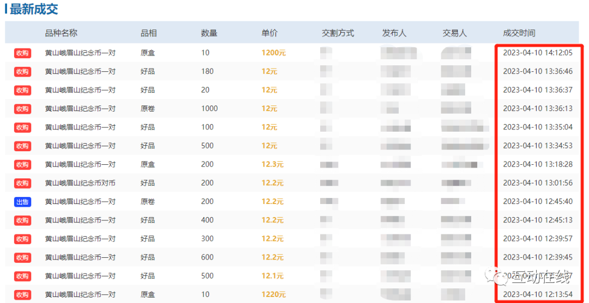Click 收购 badge for quantity 600 row
This screenshot has width=589, height=303.
click(x=22, y=258)
